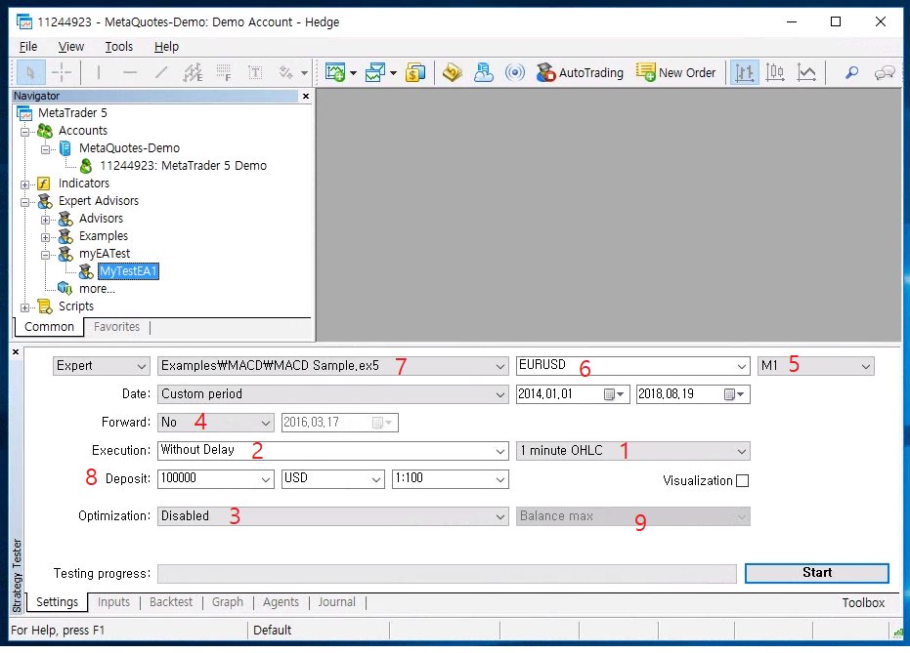This screenshot has width=910, height=653.
Task: Open the Custom period date dropdown
Action: coord(332,394)
